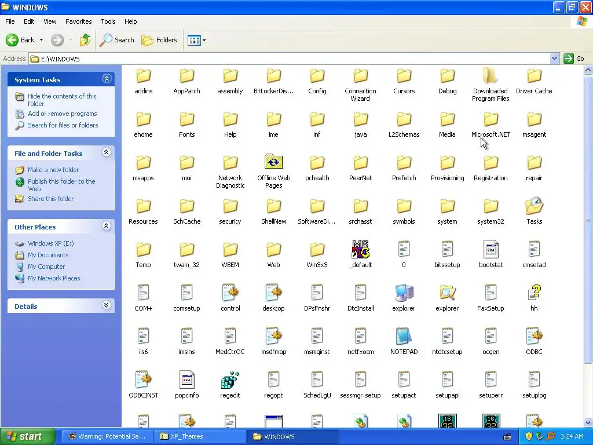Toggle the Folders pane button
Viewport: 593px width, 445px height.
pos(159,40)
